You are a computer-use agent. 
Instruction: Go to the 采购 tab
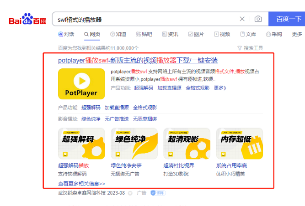click(x=274, y=34)
